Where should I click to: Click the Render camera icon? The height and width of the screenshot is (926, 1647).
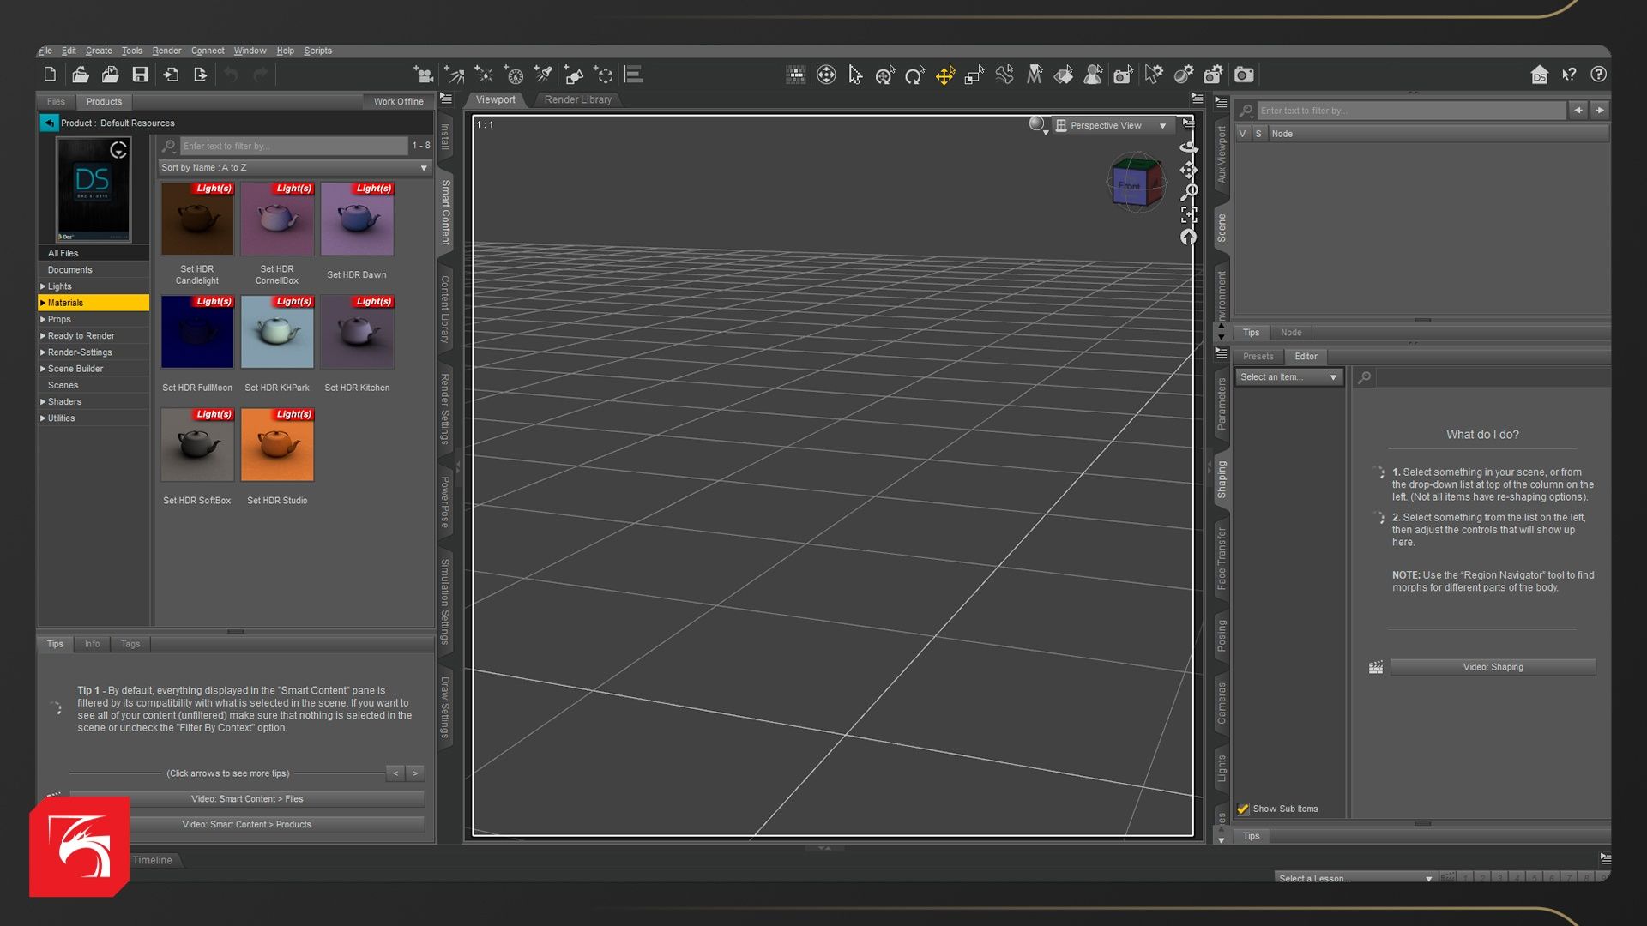pos(1244,75)
